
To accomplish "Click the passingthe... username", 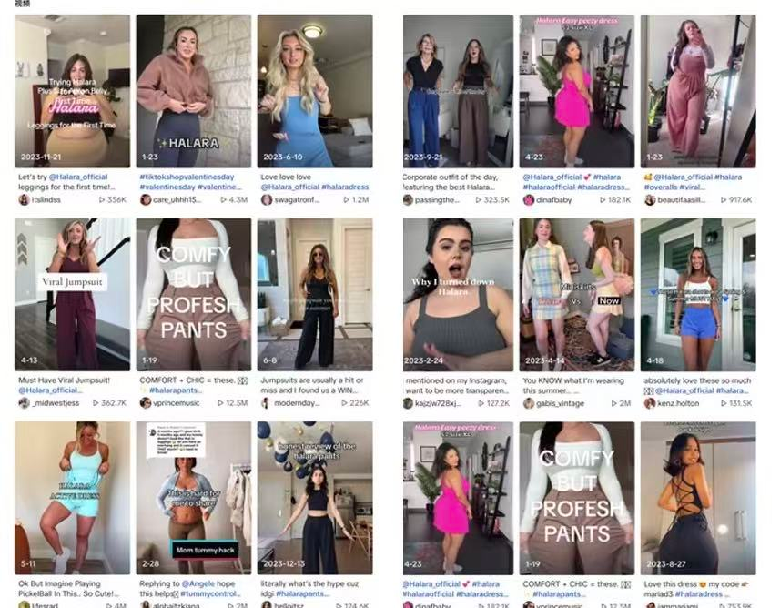I will pos(439,200).
